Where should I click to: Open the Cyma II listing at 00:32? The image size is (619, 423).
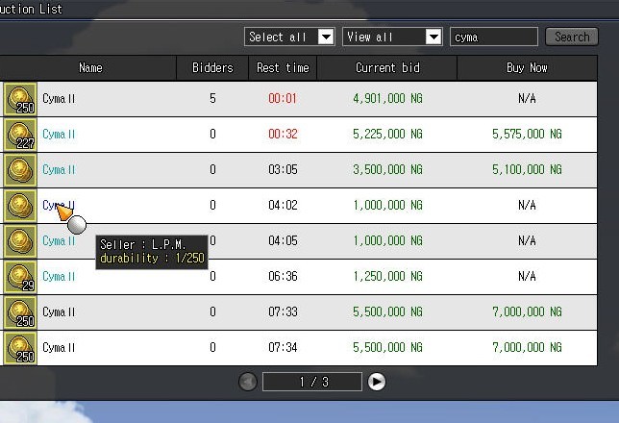pos(59,134)
